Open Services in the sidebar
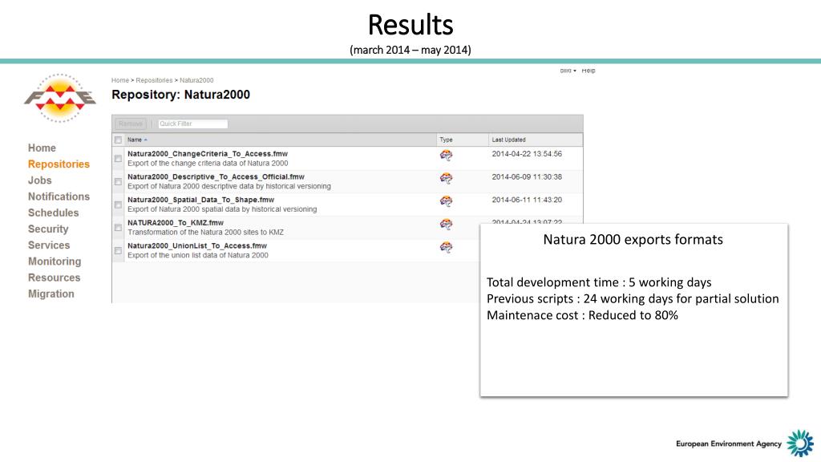The width and height of the screenshot is (821, 462). pos(49,245)
